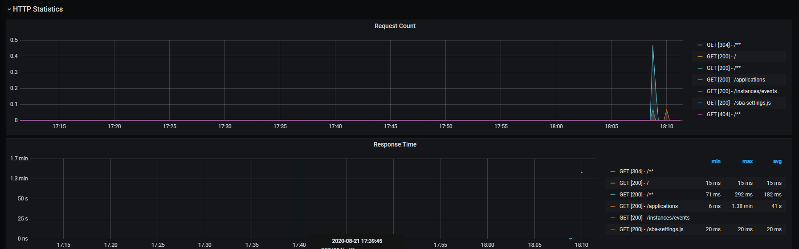Toggle GET [200] - /sba-settings.js in Response Time legend
799x249 pixels.
pos(651,229)
